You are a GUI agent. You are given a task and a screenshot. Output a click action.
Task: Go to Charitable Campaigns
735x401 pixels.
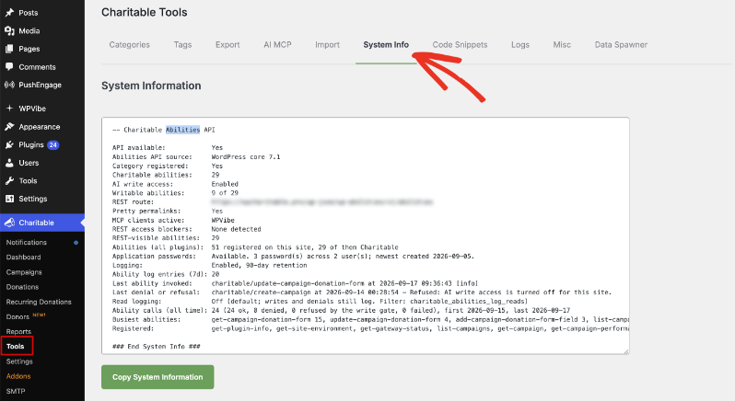[24, 272]
